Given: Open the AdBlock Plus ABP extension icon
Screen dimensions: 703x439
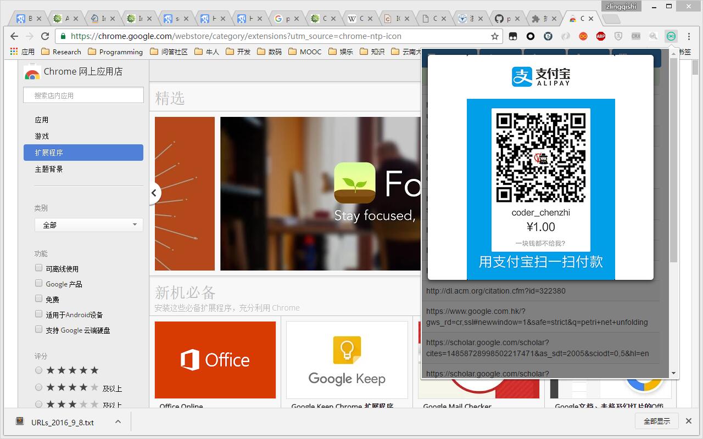Looking at the screenshot, I should [601, 36].
